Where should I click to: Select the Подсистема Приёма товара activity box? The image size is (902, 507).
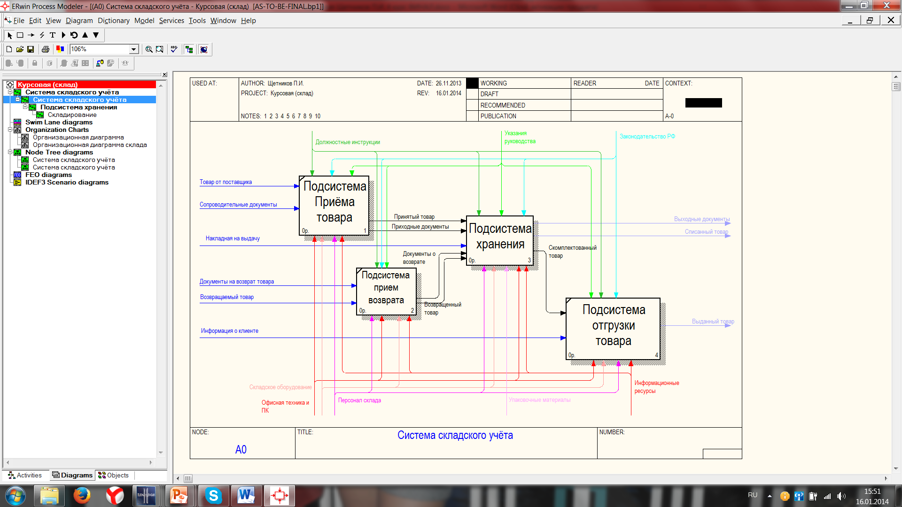pos(334,206)
